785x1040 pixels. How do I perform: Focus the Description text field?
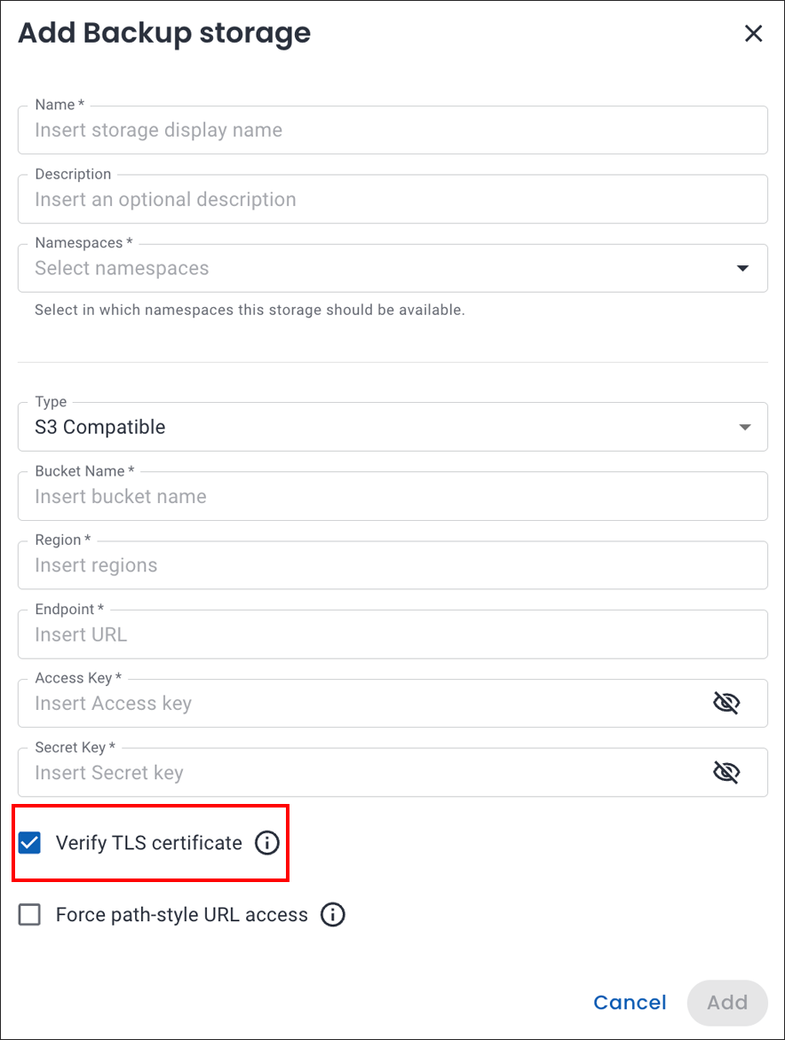[392, 200]
